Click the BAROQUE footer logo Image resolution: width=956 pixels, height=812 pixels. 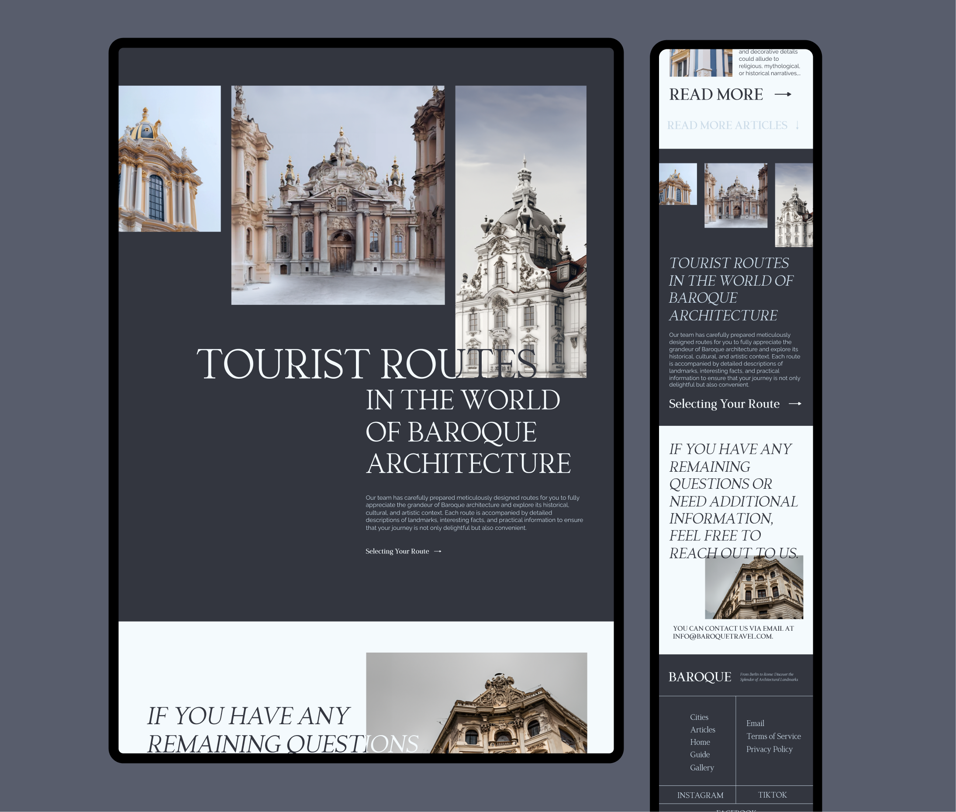tap(700, 677)
